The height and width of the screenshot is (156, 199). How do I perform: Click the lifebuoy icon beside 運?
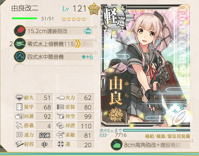(61, 144)
